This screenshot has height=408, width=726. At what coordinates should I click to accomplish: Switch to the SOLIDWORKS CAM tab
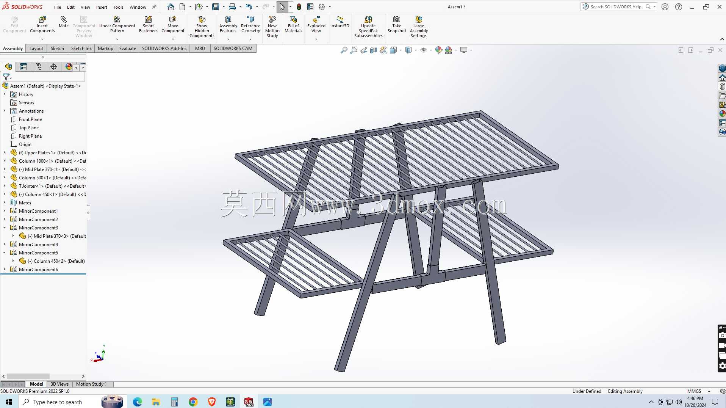[233, 49]
